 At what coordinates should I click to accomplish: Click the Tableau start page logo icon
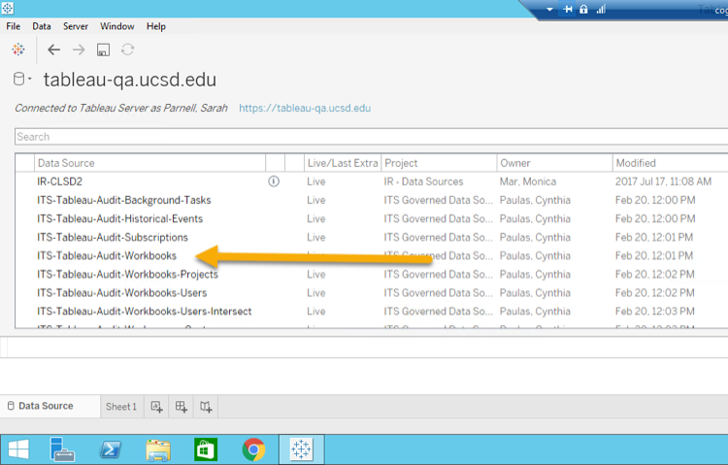18,50
